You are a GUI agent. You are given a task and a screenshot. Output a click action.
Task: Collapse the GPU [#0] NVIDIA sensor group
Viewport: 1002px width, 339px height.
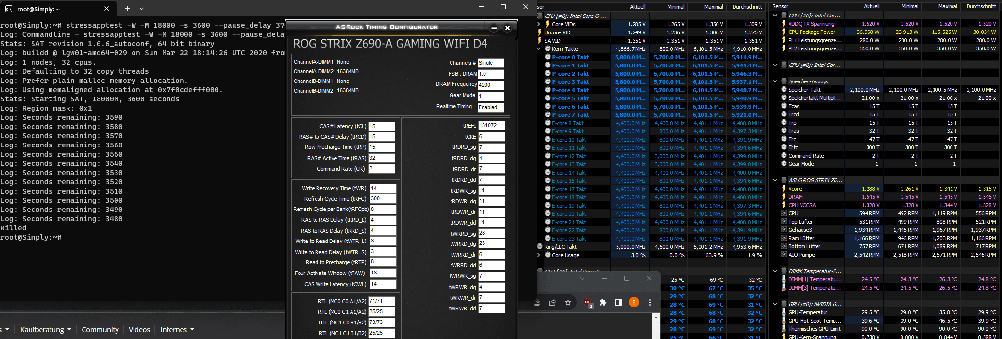[775, 304]
